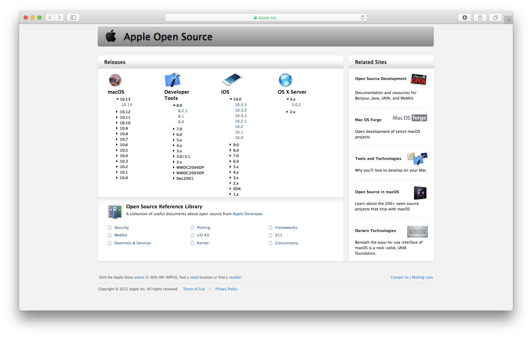Image resolution: width=532 pixels, height=338 pixels.
Task: Open the Apple Developer link
Action: click(x=248, y=213)
